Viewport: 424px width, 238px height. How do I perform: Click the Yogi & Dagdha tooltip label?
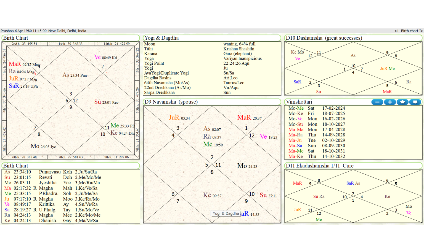(x=226, y=213)
